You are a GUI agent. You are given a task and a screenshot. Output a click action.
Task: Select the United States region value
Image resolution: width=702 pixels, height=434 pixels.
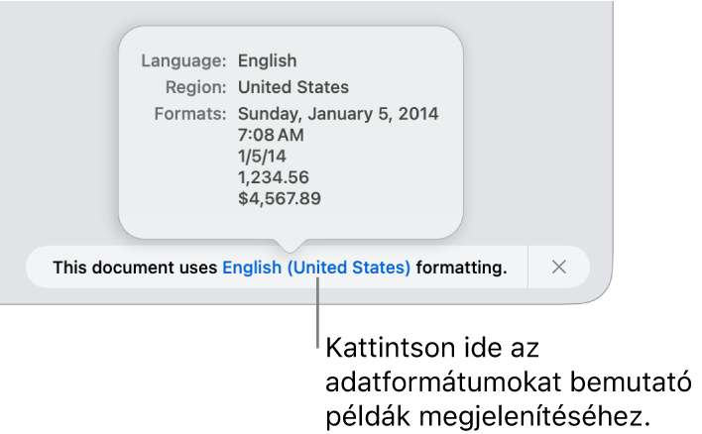(x=292, y=87)
